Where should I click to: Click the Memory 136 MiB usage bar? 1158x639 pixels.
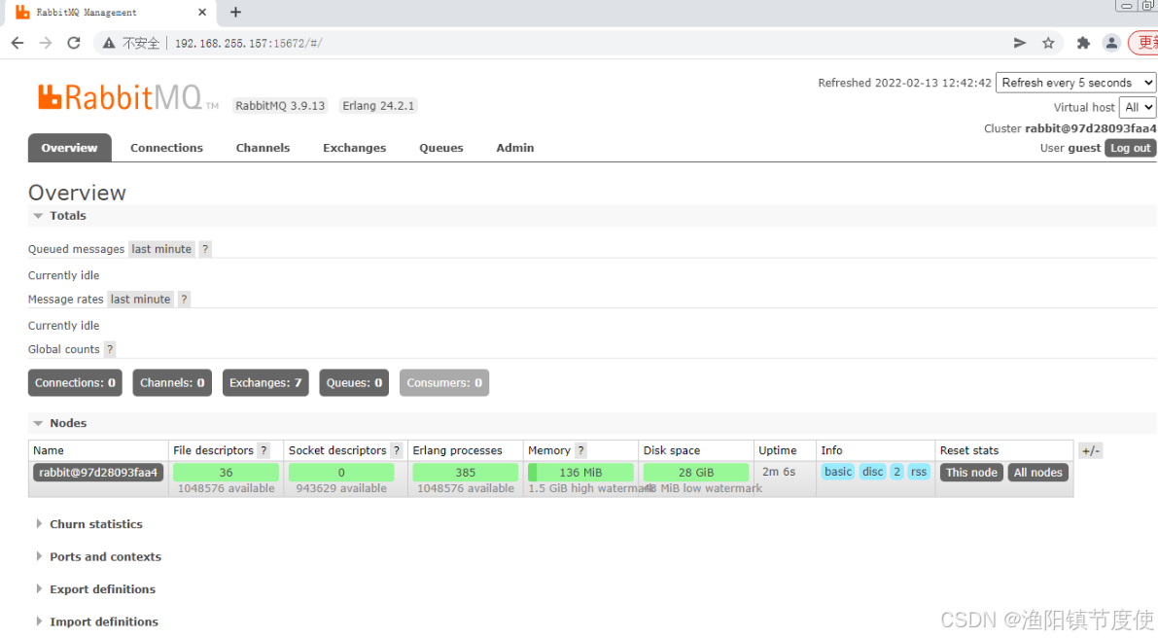(x=580, y=473)
